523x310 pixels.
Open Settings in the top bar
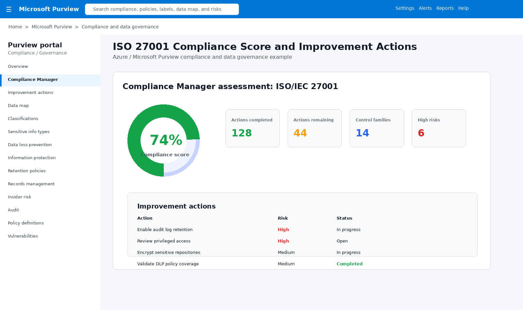coord(405,8)
